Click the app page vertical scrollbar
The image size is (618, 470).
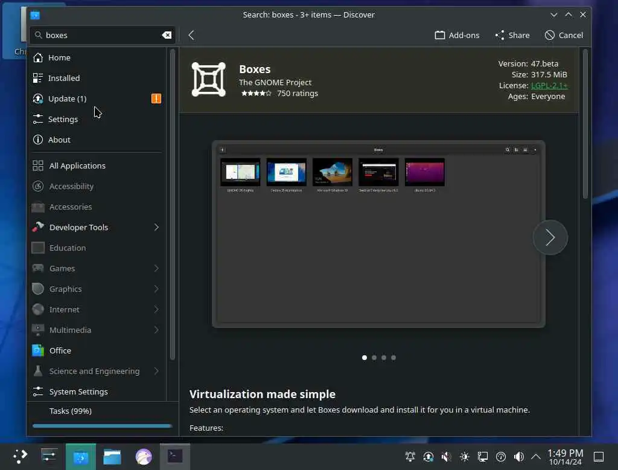[x=585, y=124]
